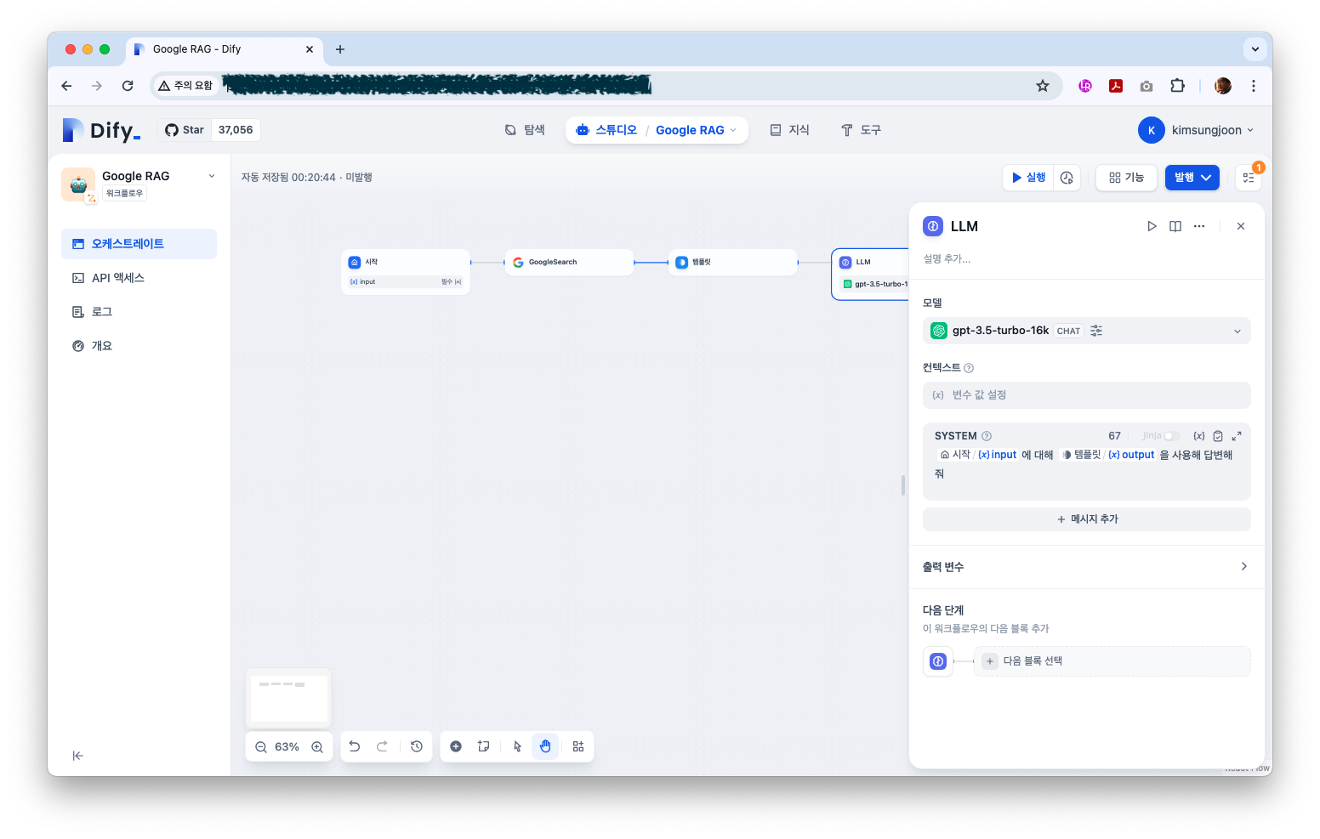Expand the SYSTEM prompt editor fullscreen
This screenshot has height=839, width=1320.
click(x=1237, y=436)
